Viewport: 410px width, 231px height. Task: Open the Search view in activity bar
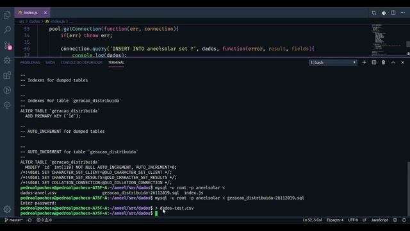click(x=7, y=30)
